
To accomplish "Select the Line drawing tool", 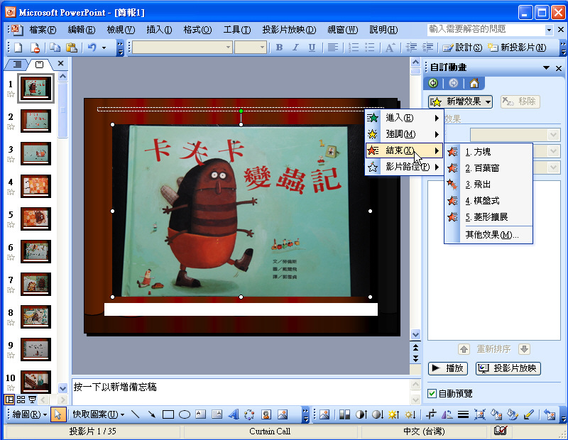I will pyautogui.click(x=135, y=414).
